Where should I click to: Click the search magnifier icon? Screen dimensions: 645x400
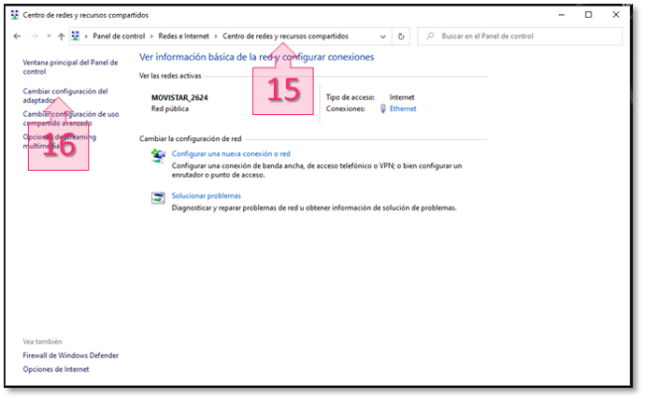(x=430, y=36)
